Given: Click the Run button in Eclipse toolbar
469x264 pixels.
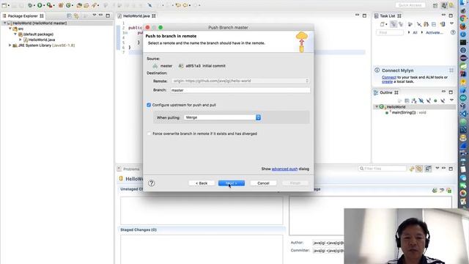Looking at the screenshot, I should (40, 5).
